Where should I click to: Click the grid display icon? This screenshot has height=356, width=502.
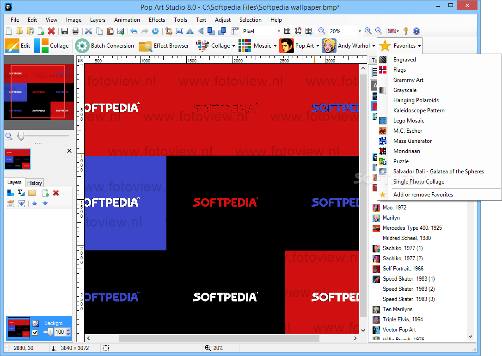287,31
